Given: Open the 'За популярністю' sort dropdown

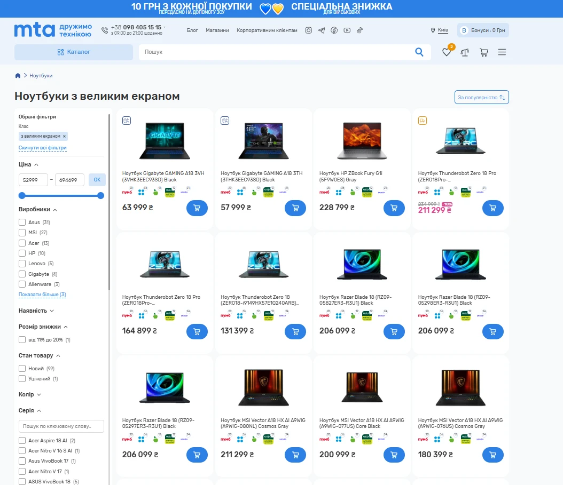Looking at the screenshot, I should (x=481, y=97).
